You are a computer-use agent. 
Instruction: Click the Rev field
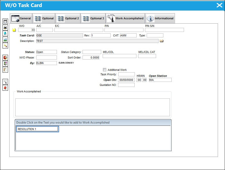coord(101,35)
